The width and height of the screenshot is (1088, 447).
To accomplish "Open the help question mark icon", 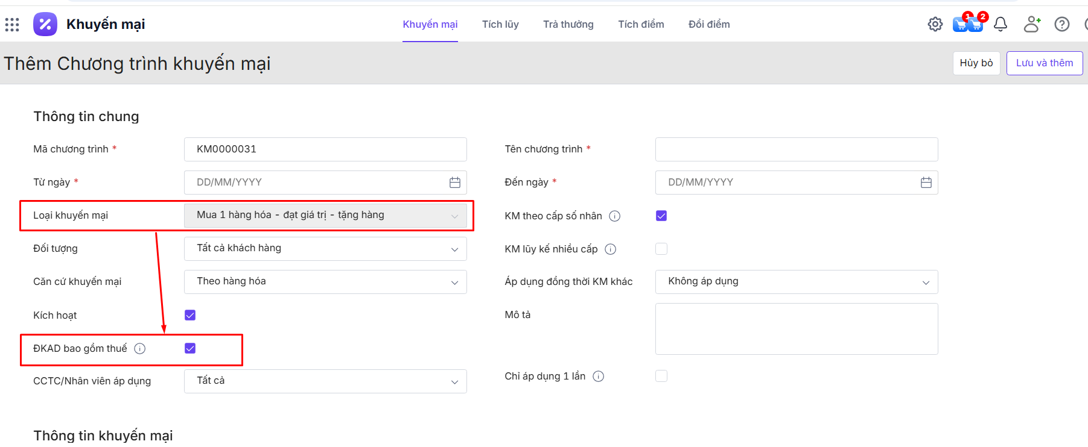I will [x=1061, y=24].
